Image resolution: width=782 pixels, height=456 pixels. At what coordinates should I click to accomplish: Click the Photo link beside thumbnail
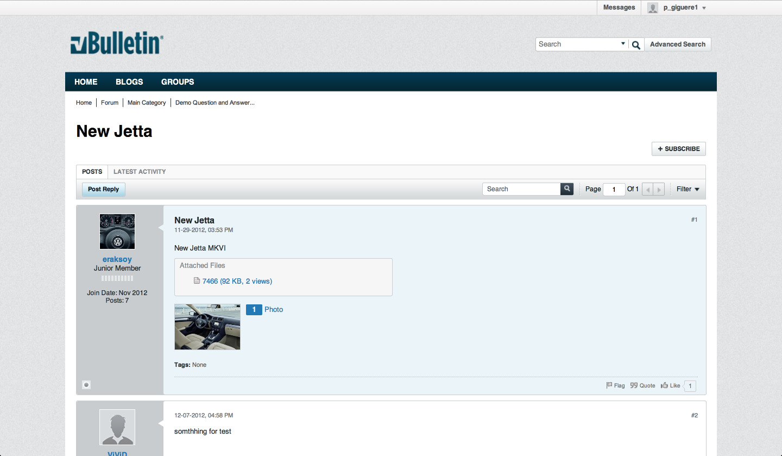click(274, 309)
